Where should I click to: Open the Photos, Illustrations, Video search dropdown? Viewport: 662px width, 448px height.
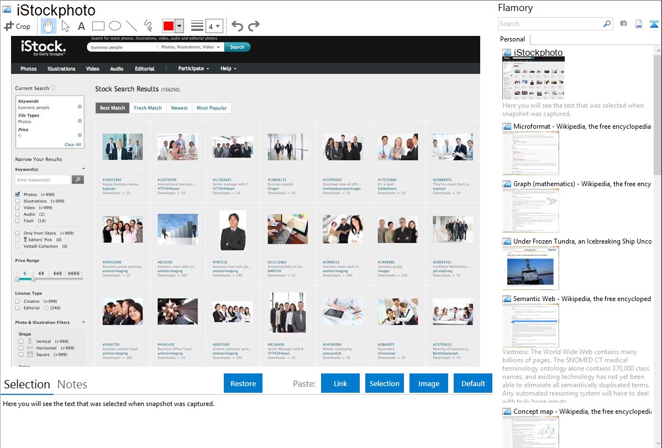pos(191,48)
